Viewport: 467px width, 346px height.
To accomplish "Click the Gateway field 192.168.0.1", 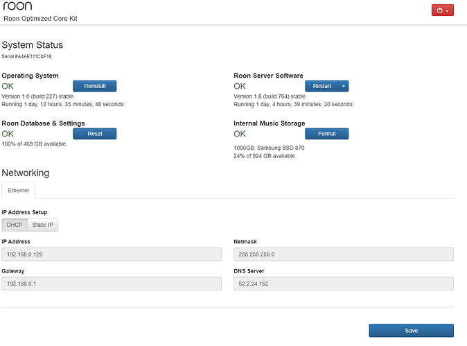I will tap(112, 284).
